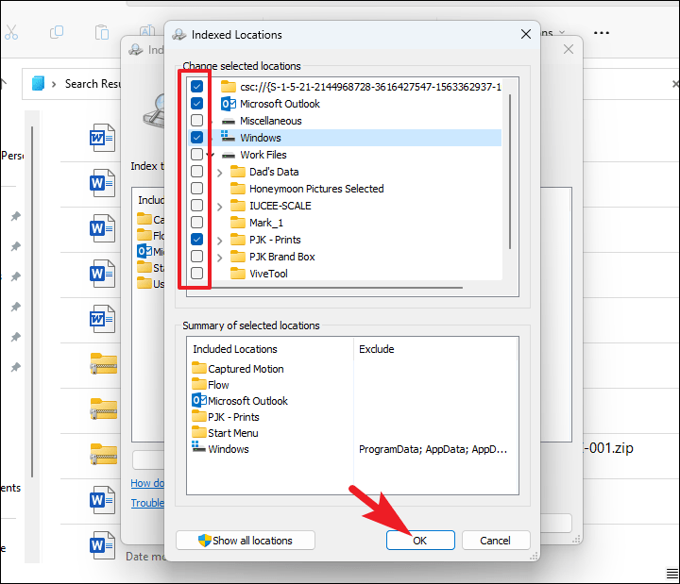Check the Mark_1 checkbox
This screenshot has width=680, height=584.
[x=196, y=223]
